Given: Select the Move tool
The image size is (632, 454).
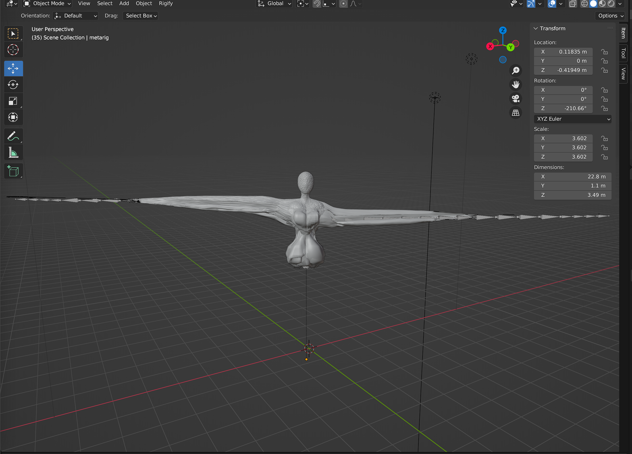Looking at the screenshot, I should point(13,69).
